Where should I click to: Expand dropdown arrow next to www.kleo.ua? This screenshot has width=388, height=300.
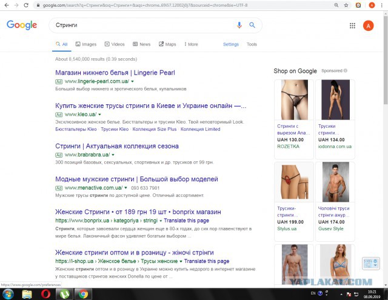[x=99, y=115]
